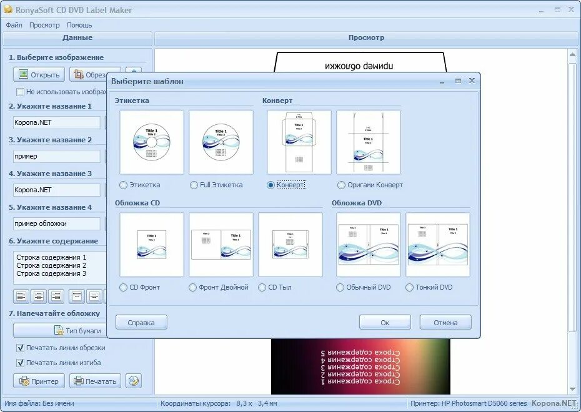Open the Файл menu

click(x=14, y=25)
